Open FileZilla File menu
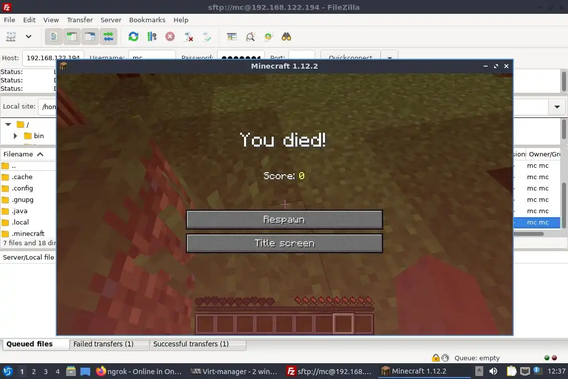This screenshot has height=379, width=568. click(x=9, y=20)
